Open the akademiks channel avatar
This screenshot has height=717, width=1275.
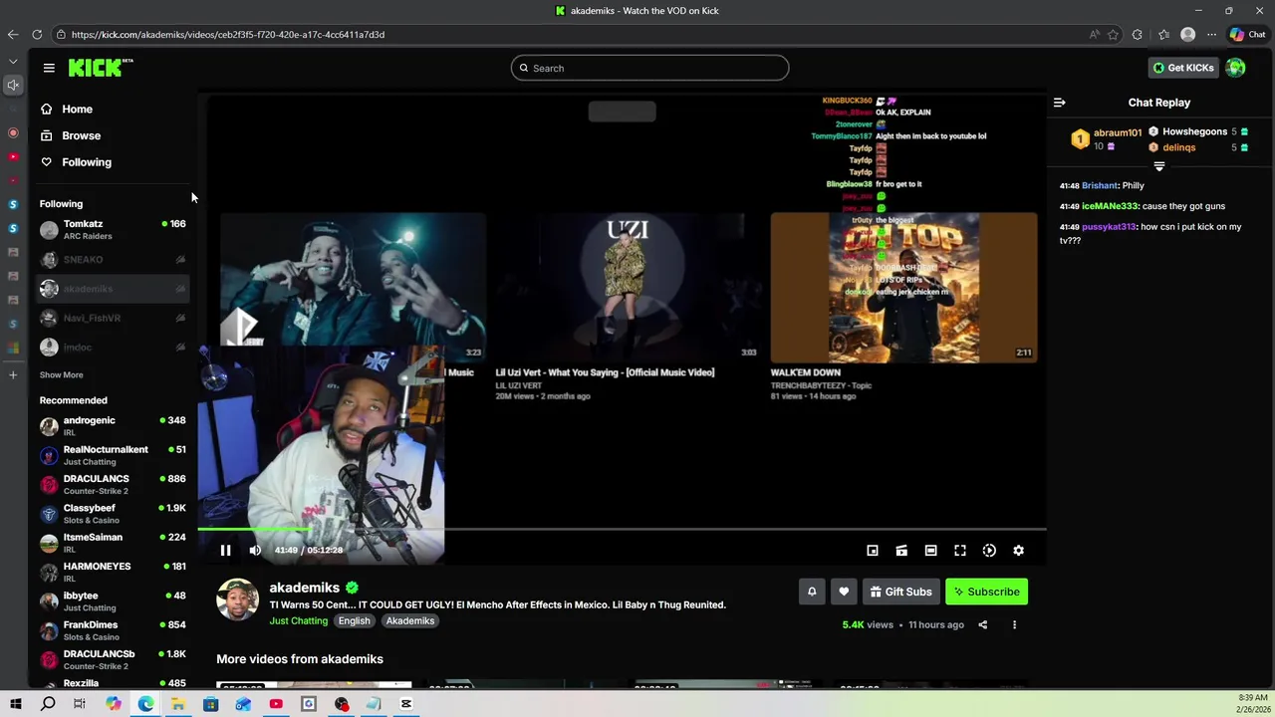point(238,600)
